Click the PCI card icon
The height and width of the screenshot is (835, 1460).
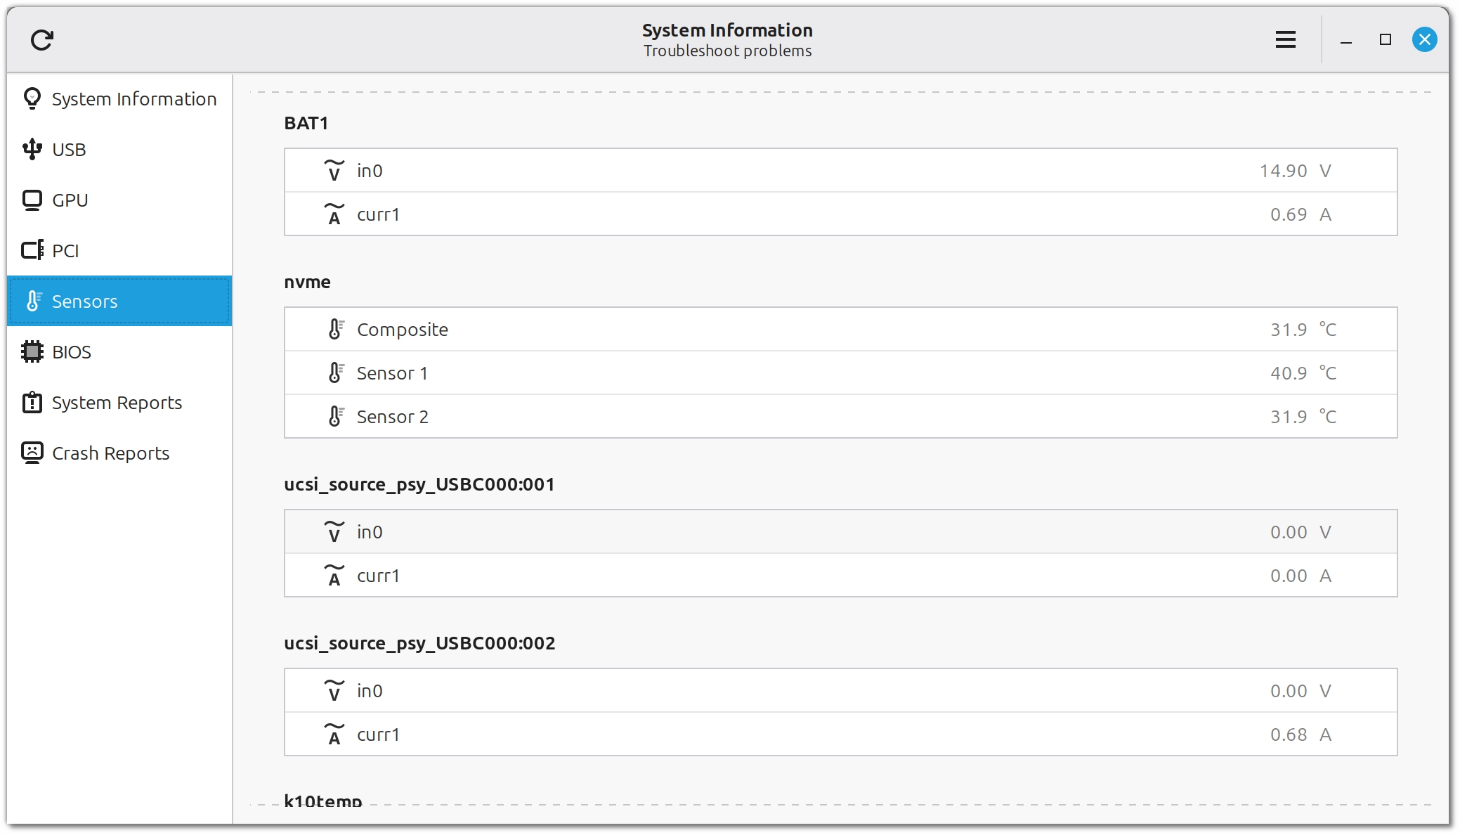32,250
